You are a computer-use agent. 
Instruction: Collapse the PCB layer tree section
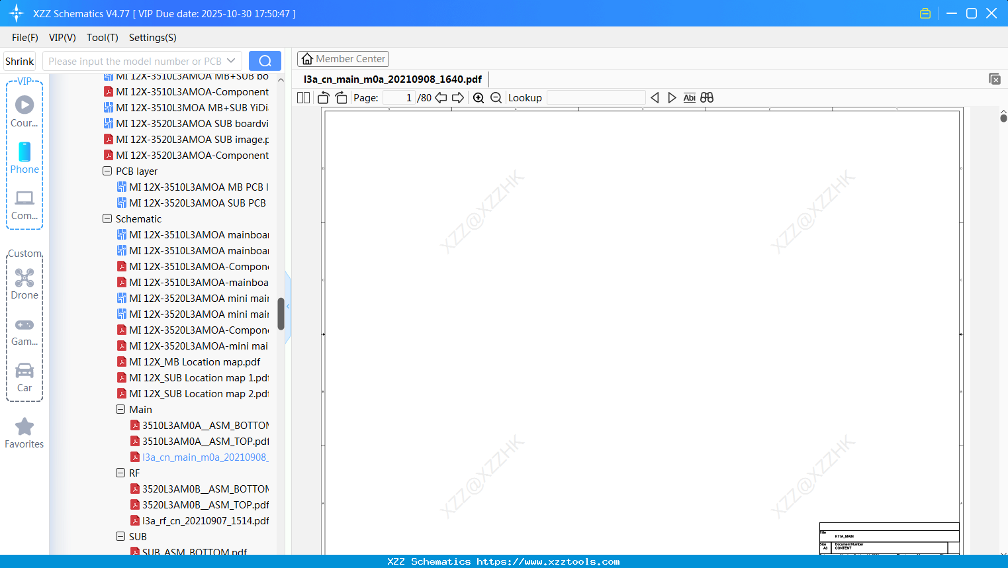coord(107,171)
